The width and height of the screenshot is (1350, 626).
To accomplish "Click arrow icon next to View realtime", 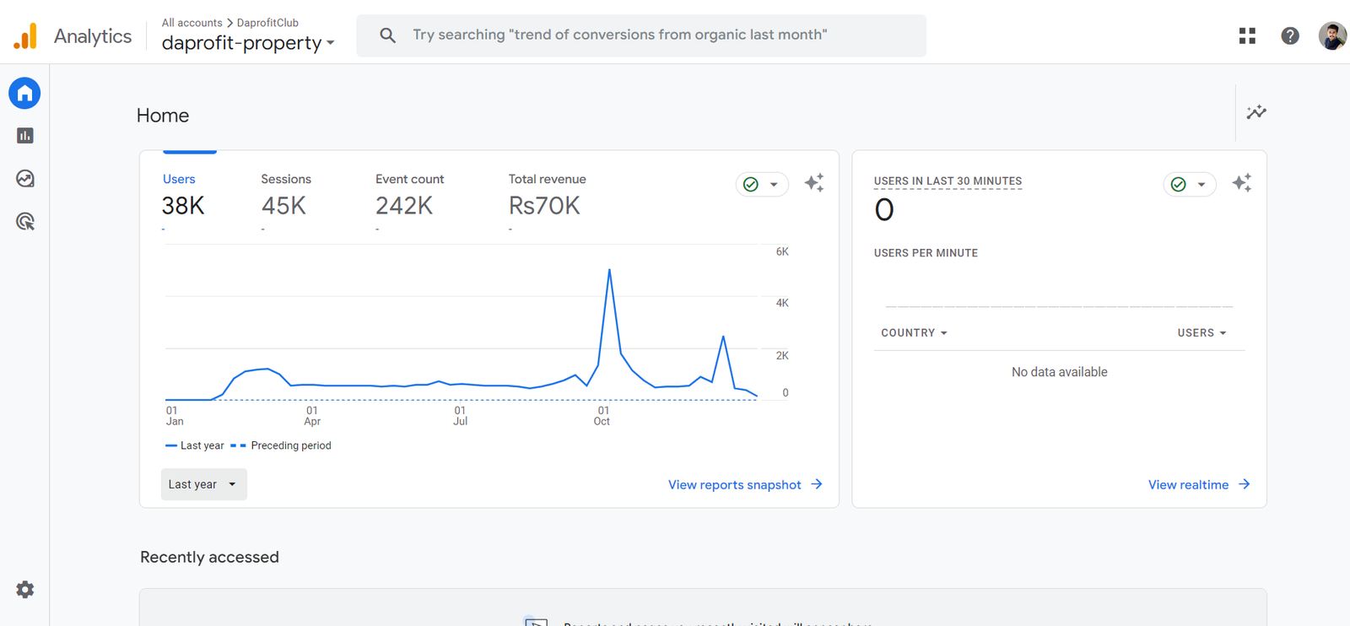I will click(x=1245, y=484).
